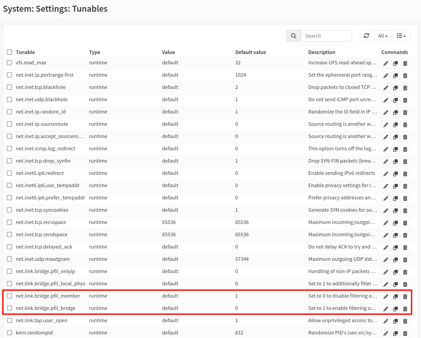
Task: Check the net.inet.ip.random_id row checkbox
Action: [10, 112]
